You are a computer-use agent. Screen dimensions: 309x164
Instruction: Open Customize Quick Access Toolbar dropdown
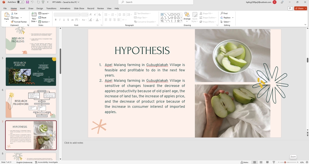48,2
